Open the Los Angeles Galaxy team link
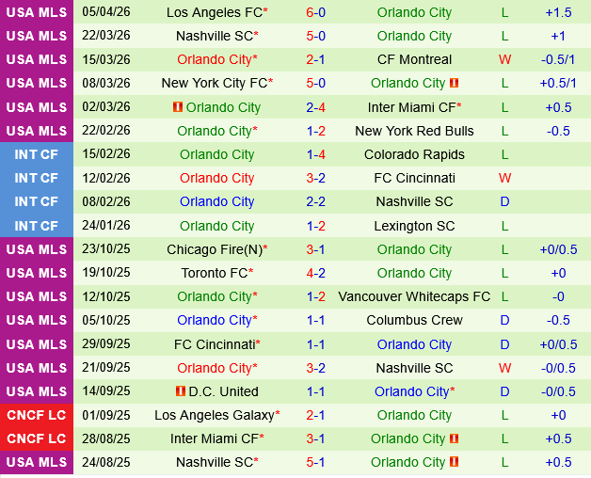Image resolution: width=591 pixels, height=478 pixels. [215, 415]
